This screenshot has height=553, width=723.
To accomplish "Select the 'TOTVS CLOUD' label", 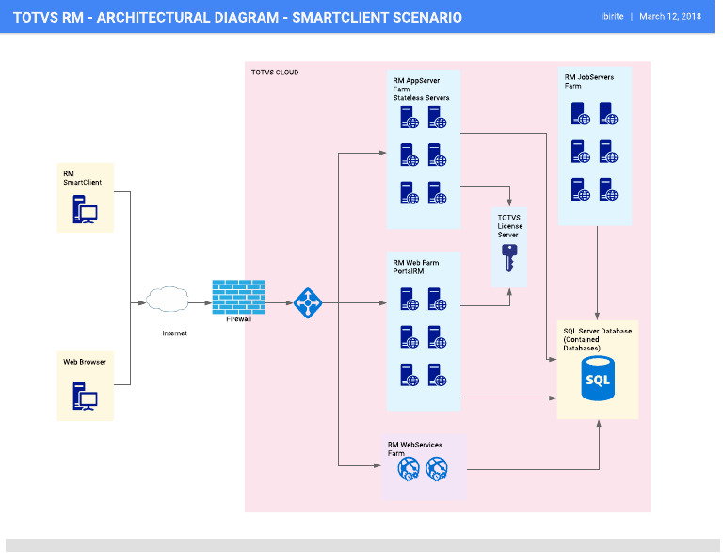I will (x=275, y=73).
